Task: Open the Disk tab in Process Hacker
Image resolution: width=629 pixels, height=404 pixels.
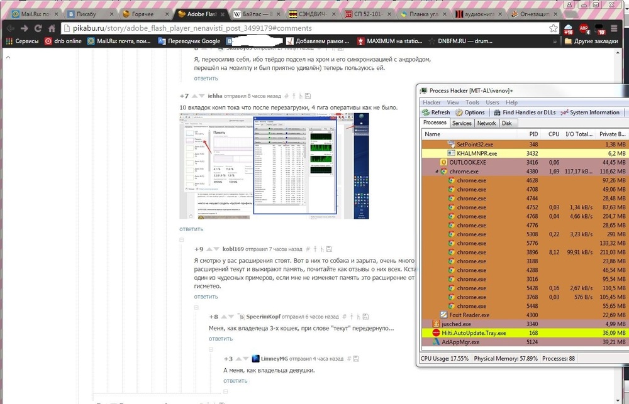Action: [x=506, y=123]
